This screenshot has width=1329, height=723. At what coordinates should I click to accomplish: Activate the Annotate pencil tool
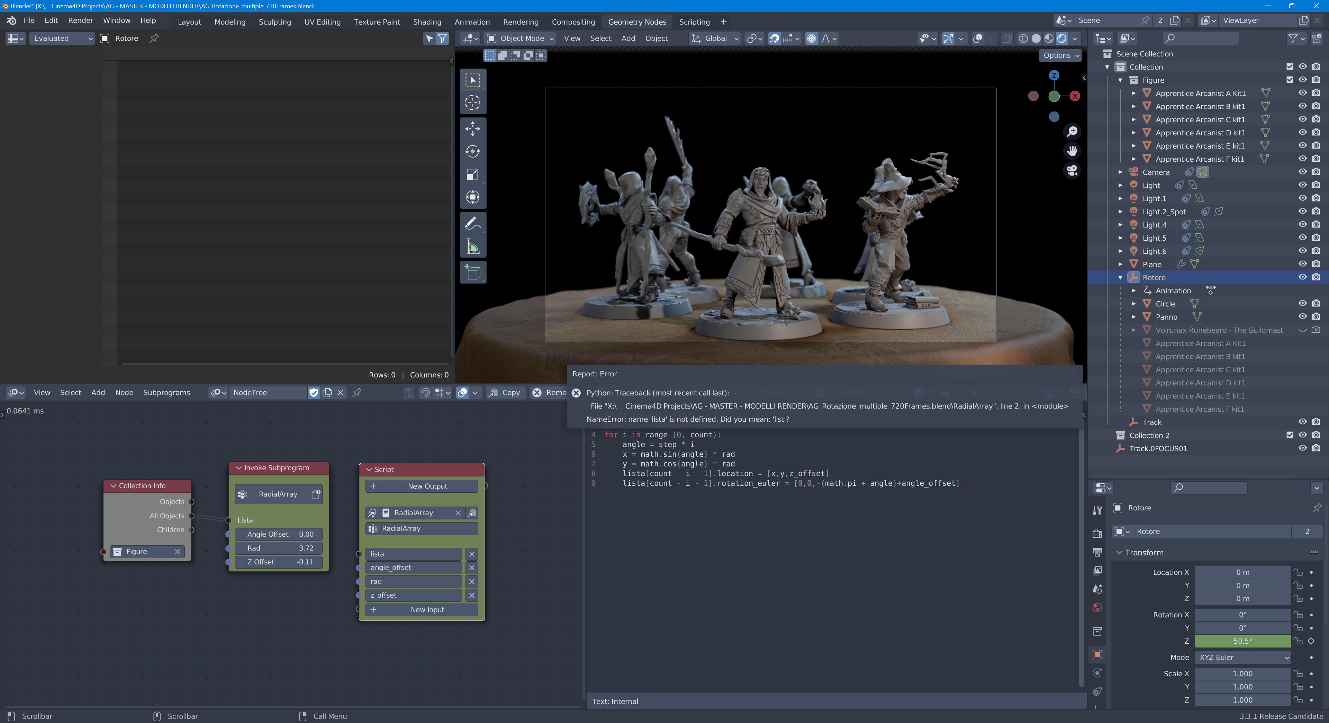point(472,223)
